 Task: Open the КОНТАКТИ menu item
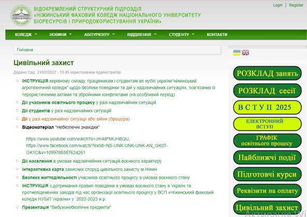pos(217,35)
